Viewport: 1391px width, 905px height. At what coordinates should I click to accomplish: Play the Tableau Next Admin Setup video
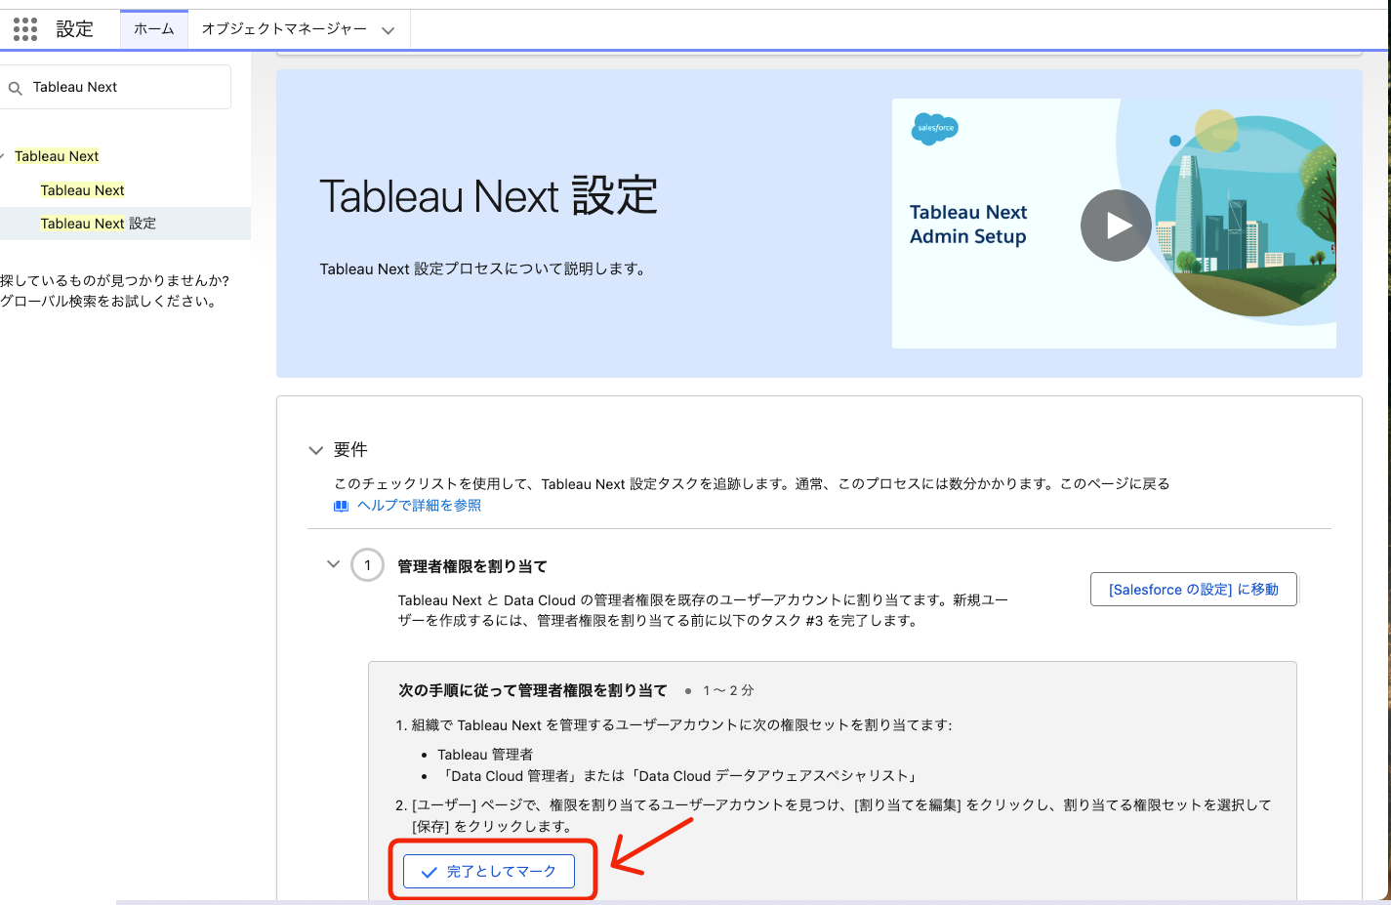[x=1116, y=225]
